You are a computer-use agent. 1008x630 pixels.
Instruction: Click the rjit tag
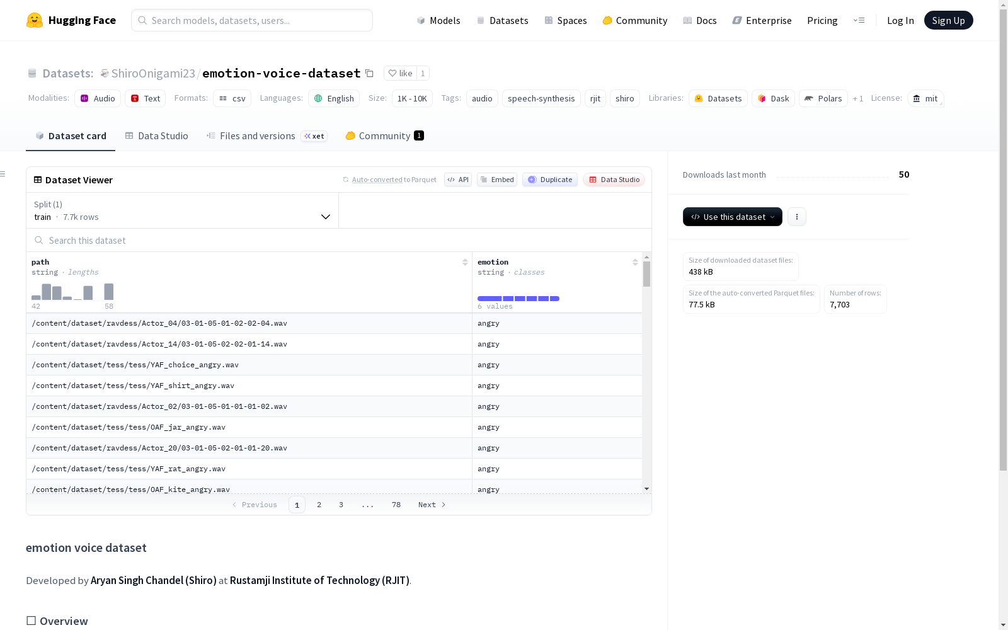tap(595, 98)
